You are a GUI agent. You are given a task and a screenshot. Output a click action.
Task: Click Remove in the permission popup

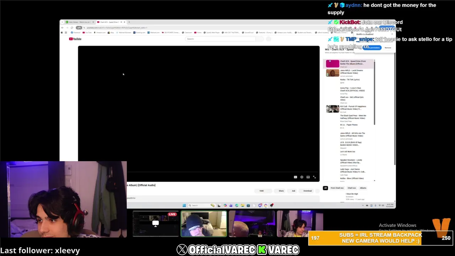tap(388, 48)
